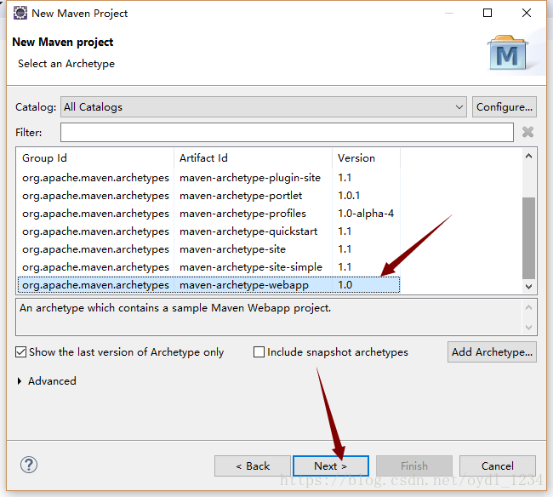
Task: Click the archetype list scroll up arrow
Action: coord(528,156)
